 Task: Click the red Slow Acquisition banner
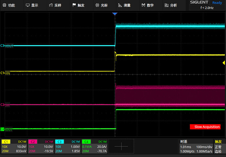click(x=205, y=127)
